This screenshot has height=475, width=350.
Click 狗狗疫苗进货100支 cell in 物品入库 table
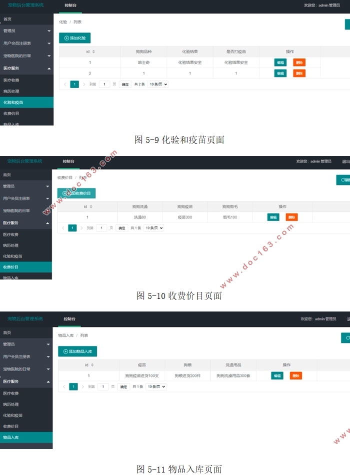click(142, 375)
